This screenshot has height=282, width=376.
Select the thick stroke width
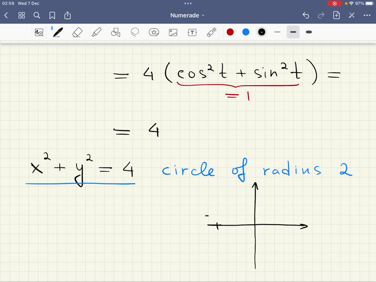[308, 32]
